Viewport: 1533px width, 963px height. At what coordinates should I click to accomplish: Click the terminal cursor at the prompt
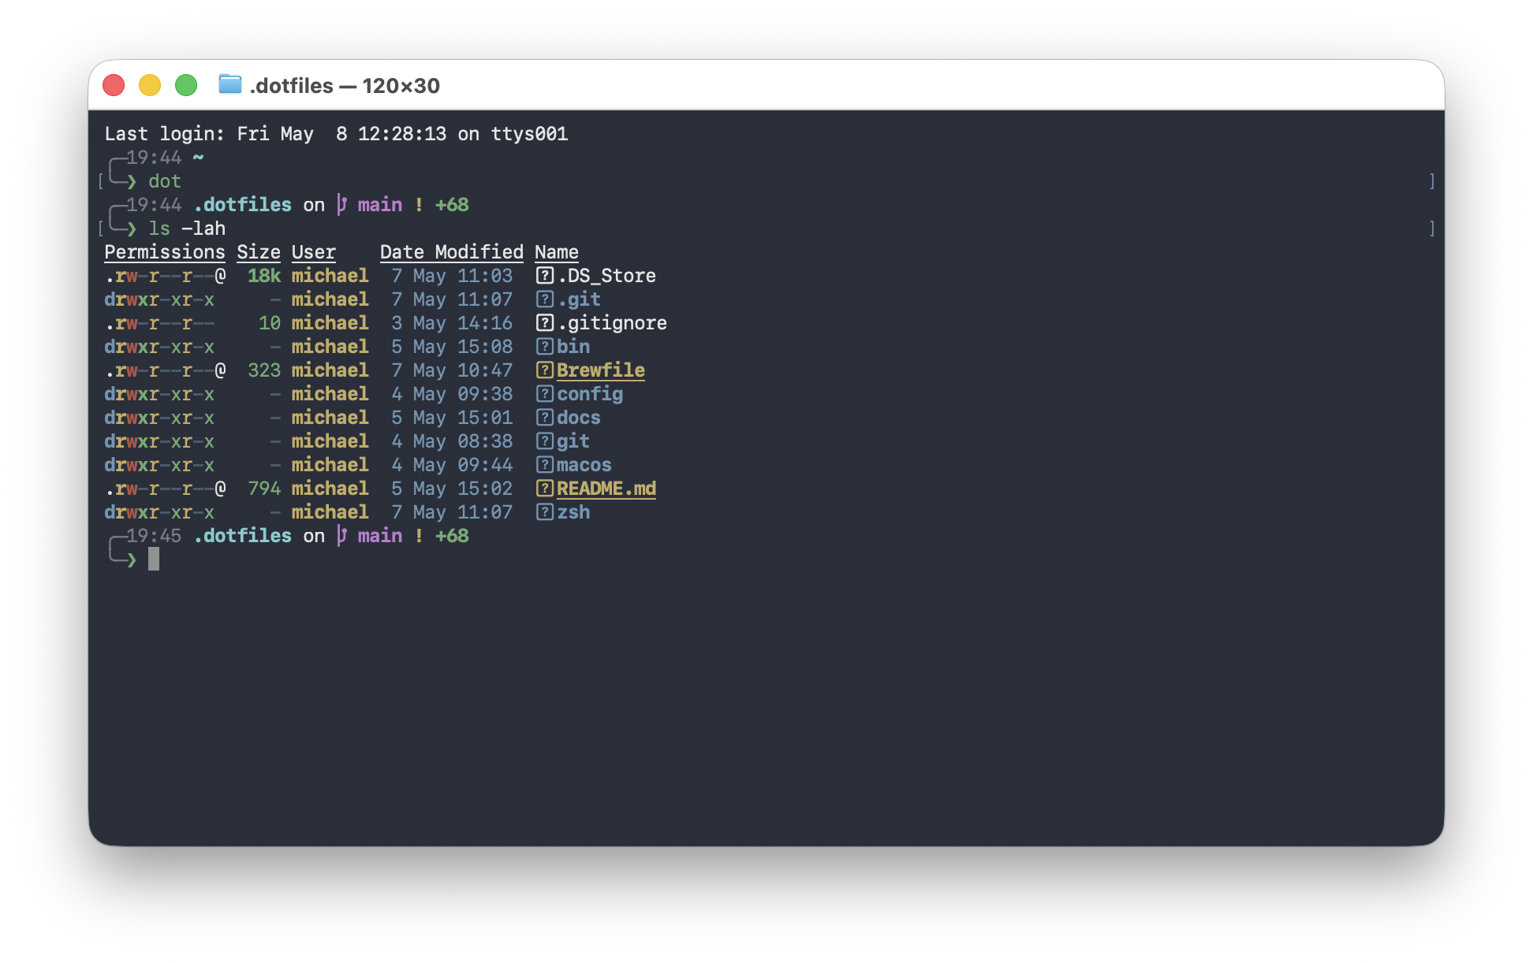pyautogui.click(x=154, y=559)
